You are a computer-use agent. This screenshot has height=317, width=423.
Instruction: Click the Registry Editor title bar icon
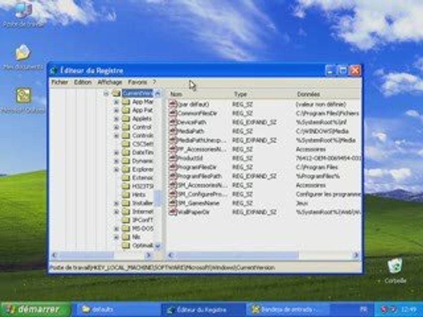(x=53, y=70)
